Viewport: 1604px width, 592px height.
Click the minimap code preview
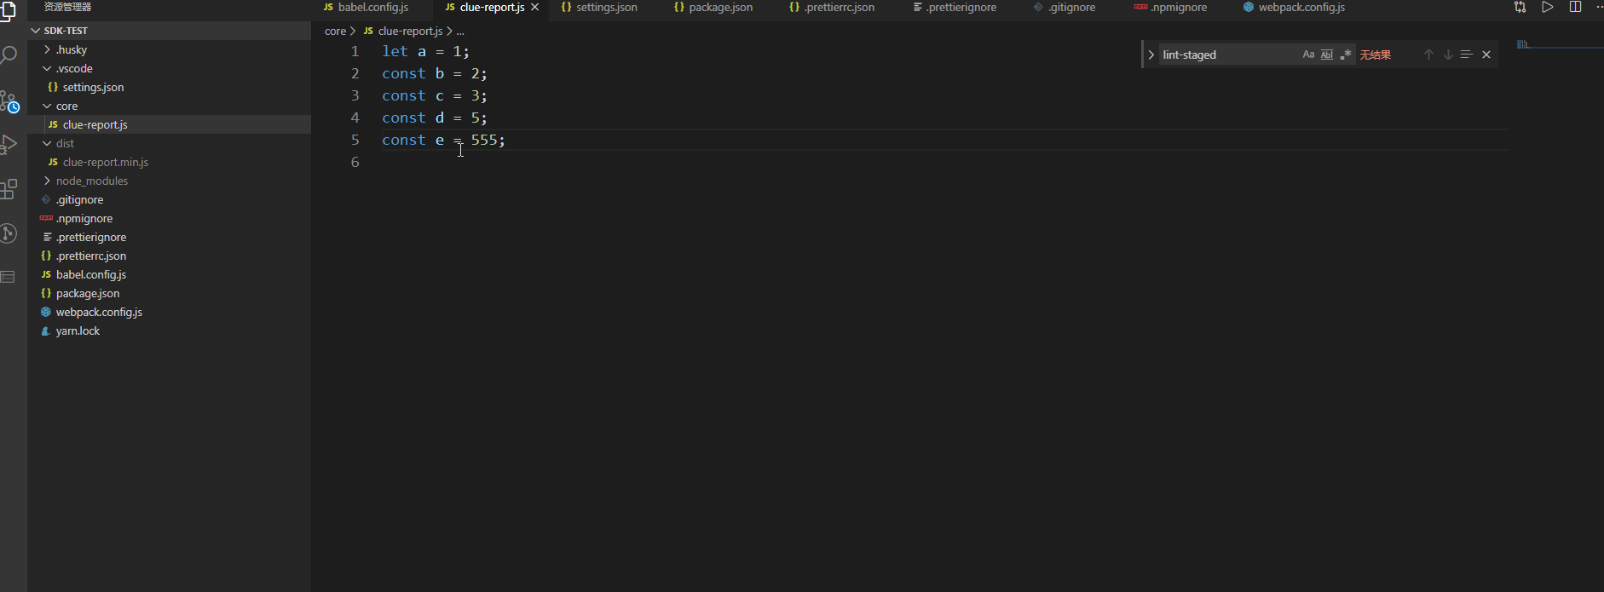tap(1523, 43)
